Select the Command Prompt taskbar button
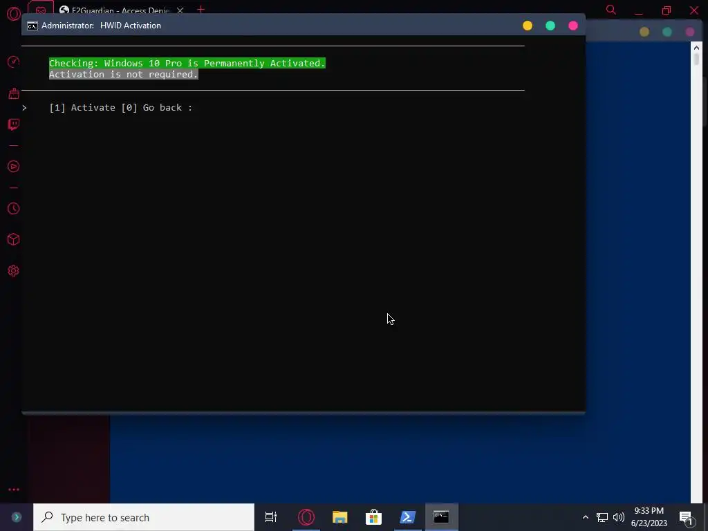This screenshot has width=708, height=531. coord(442,517)
